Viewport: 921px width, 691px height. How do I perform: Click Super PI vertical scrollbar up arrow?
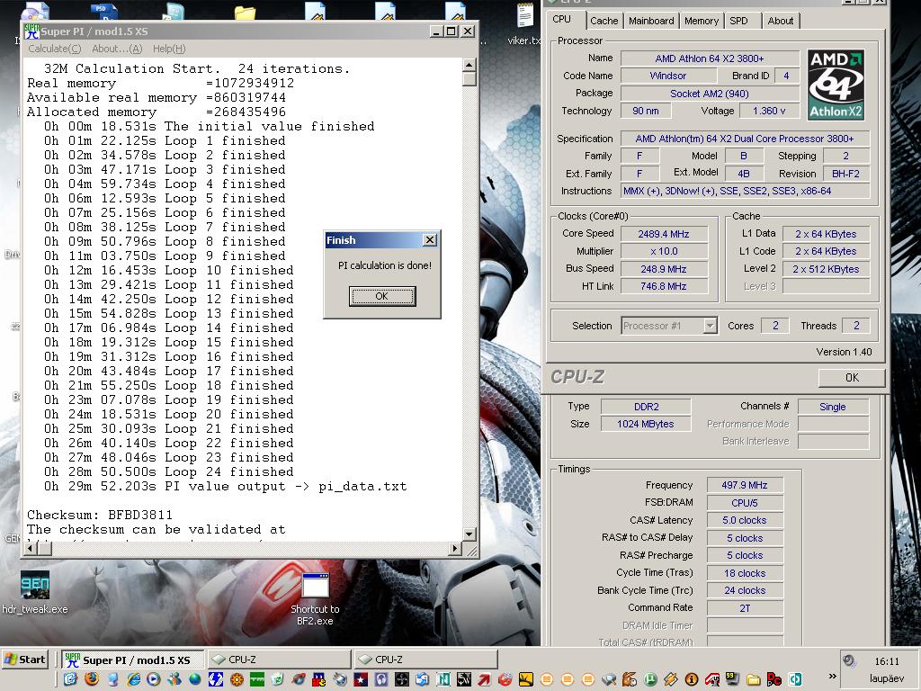click(469, 65)
